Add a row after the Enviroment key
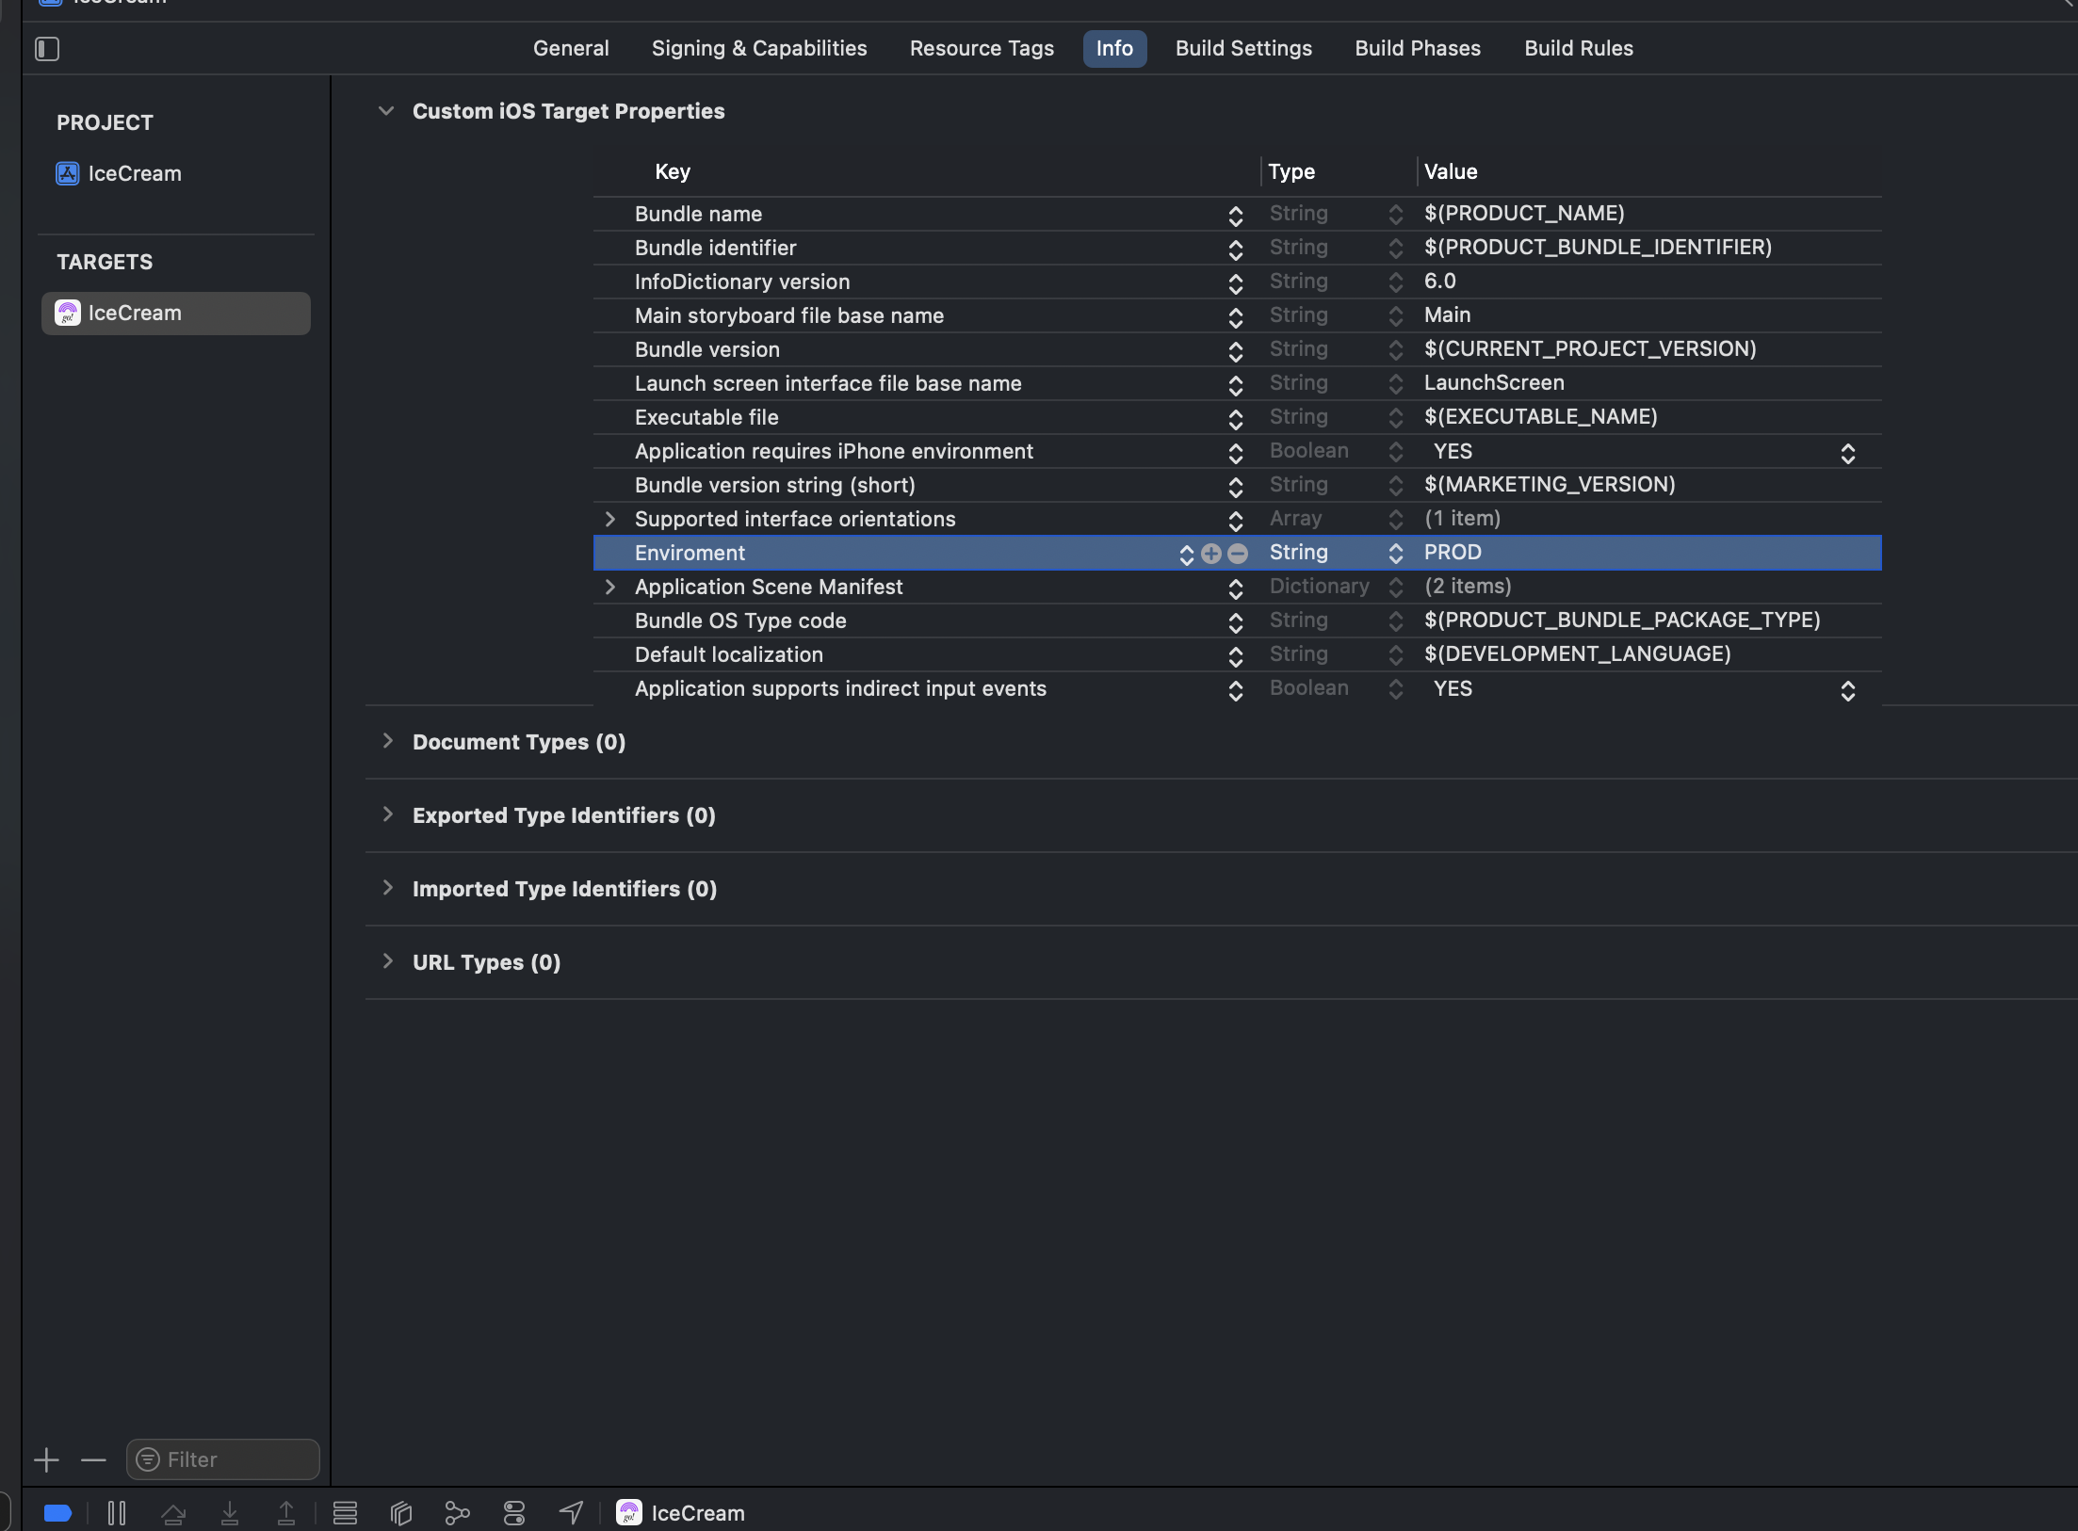 (x=1211, y=554)
